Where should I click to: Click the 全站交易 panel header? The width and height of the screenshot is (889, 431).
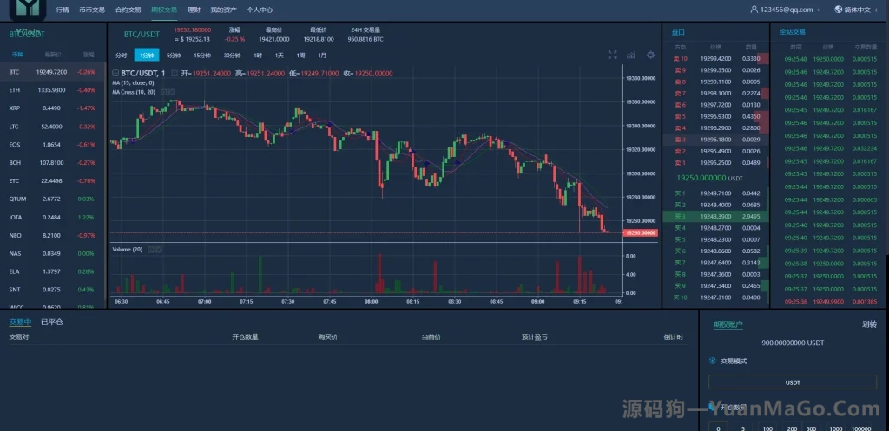point(792,32)
